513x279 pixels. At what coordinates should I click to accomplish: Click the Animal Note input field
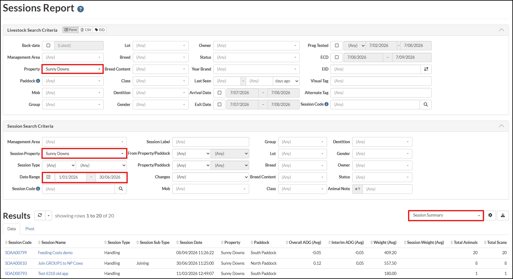coord(387,189)
